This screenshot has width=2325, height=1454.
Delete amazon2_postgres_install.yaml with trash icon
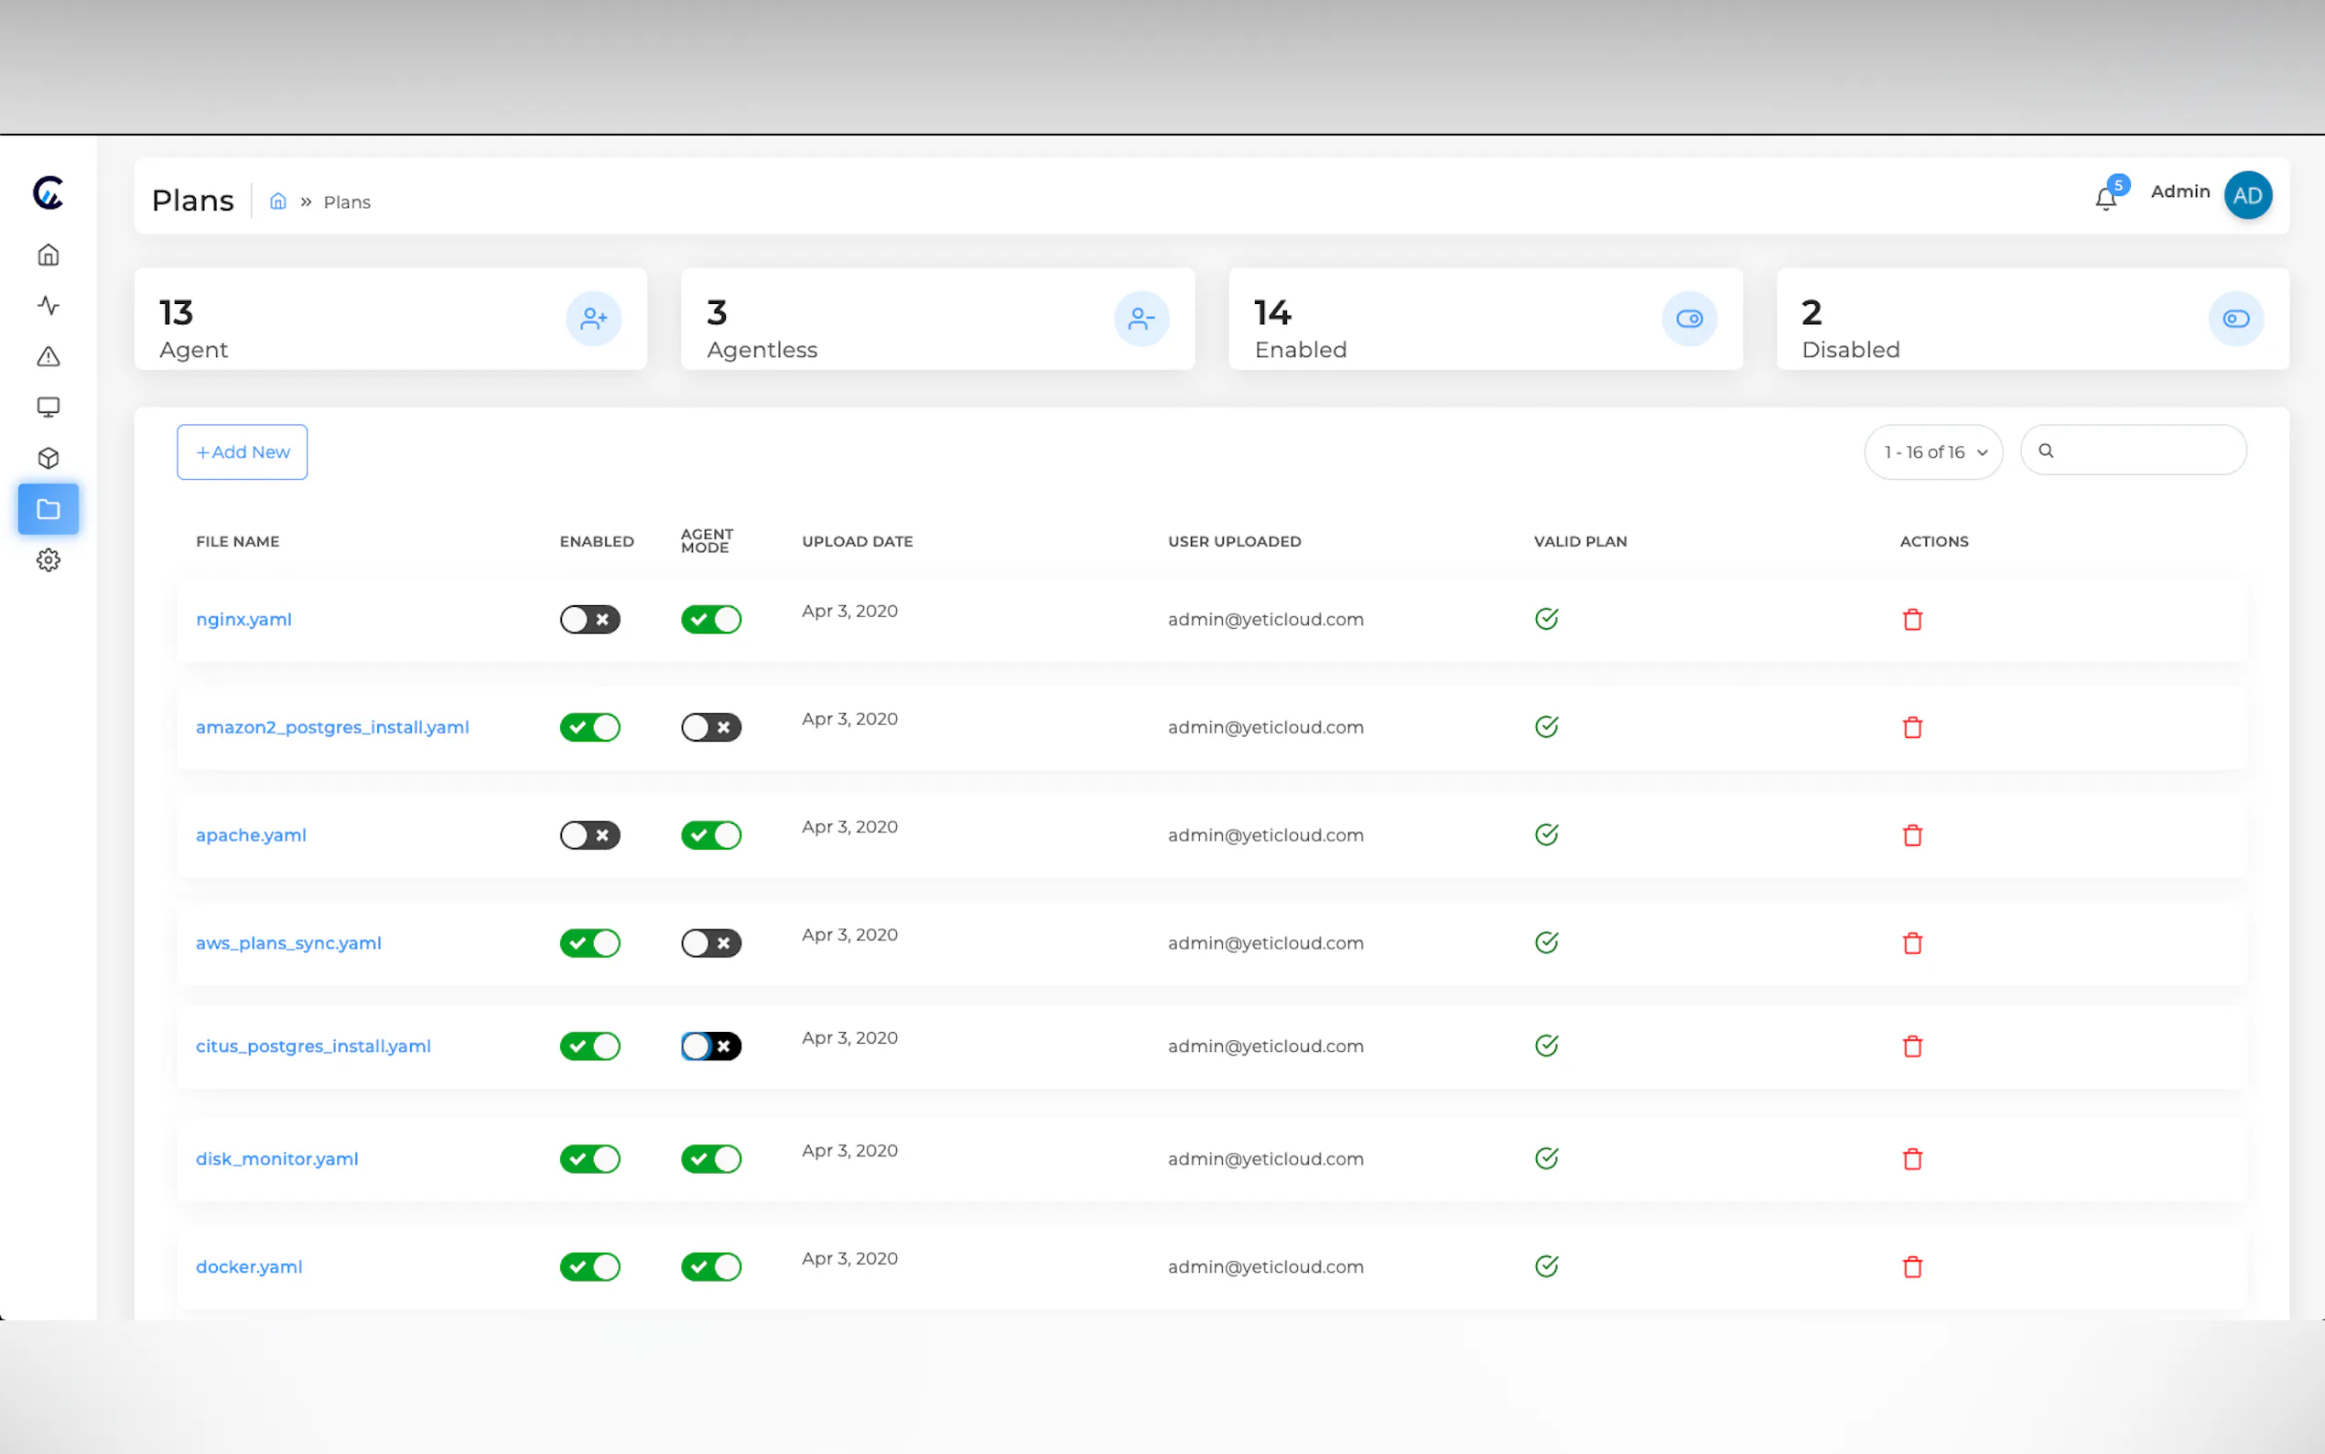[1913, 727]
